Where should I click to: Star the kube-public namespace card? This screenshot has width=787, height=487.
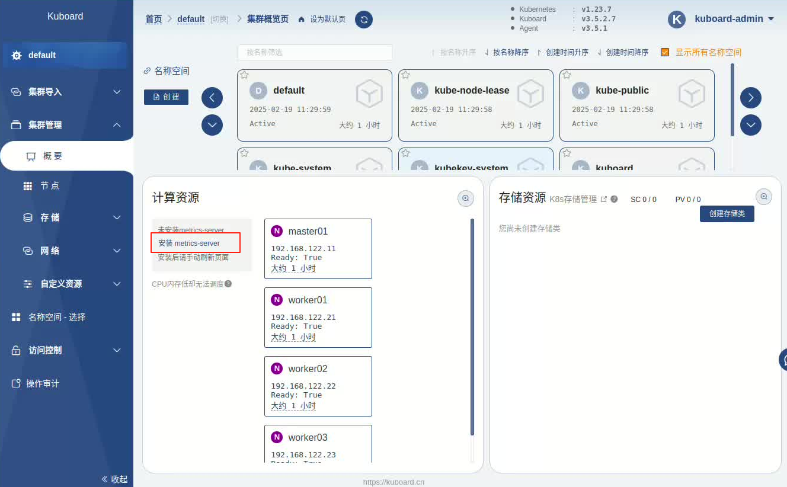567,75
